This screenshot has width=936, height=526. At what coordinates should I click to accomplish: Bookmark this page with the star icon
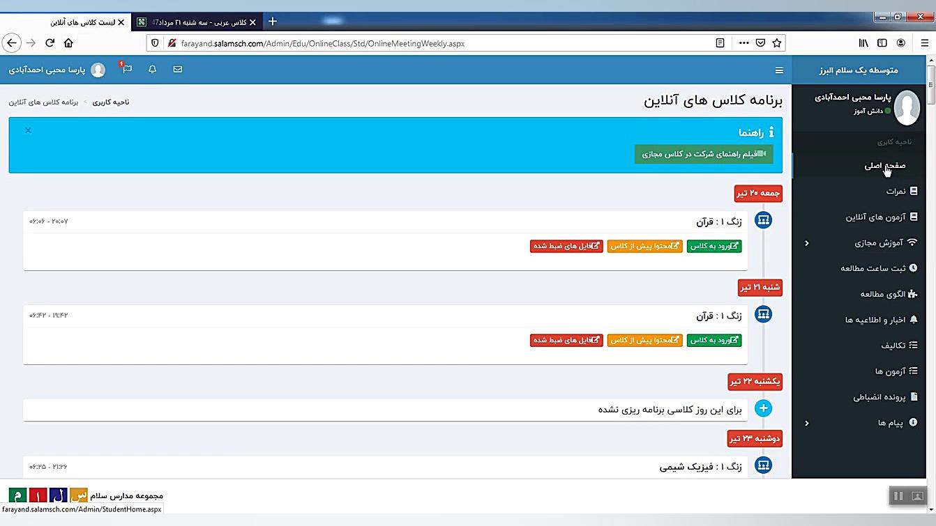776,43
